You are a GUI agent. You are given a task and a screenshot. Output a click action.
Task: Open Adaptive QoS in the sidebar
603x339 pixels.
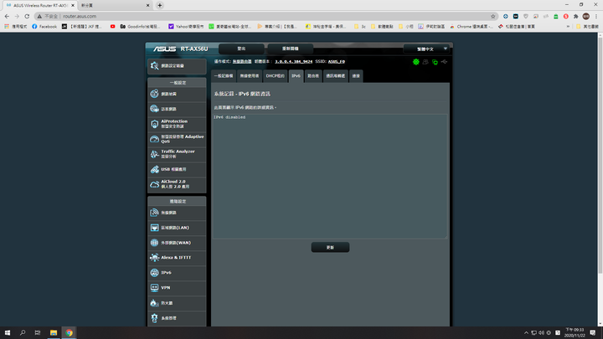[177, 139]
